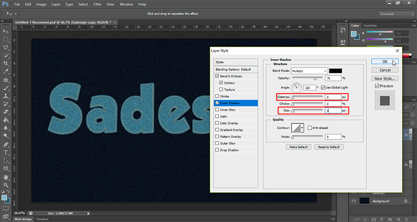
Task: Open the Filter menu
Action: pyautogui.click(x=97, y=4)
